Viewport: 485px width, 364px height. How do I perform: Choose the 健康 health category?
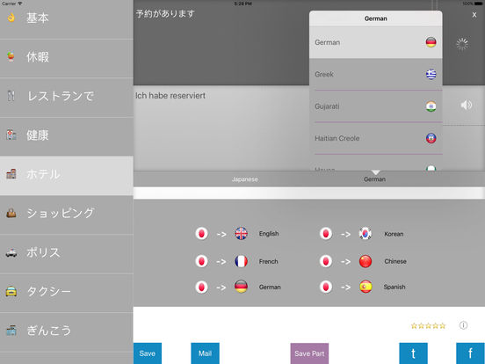tap(67, 136)
